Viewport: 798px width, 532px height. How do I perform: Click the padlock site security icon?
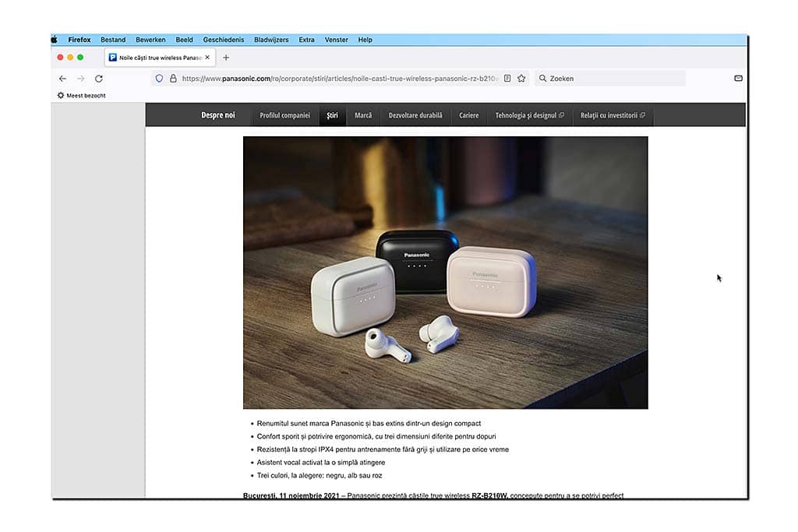click(173, 79)
